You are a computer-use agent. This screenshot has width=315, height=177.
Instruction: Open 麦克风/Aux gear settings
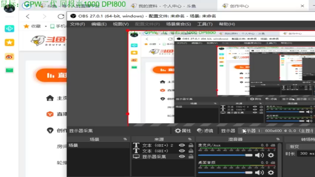coord(271,155)
